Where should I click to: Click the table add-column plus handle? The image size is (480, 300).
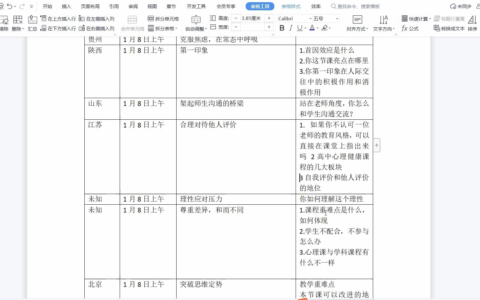pos(377,145)
